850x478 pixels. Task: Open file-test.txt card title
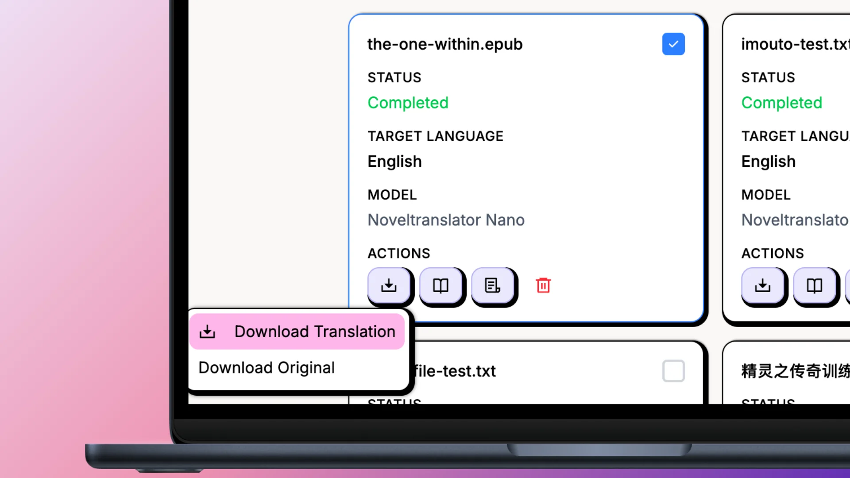(455, 371)
